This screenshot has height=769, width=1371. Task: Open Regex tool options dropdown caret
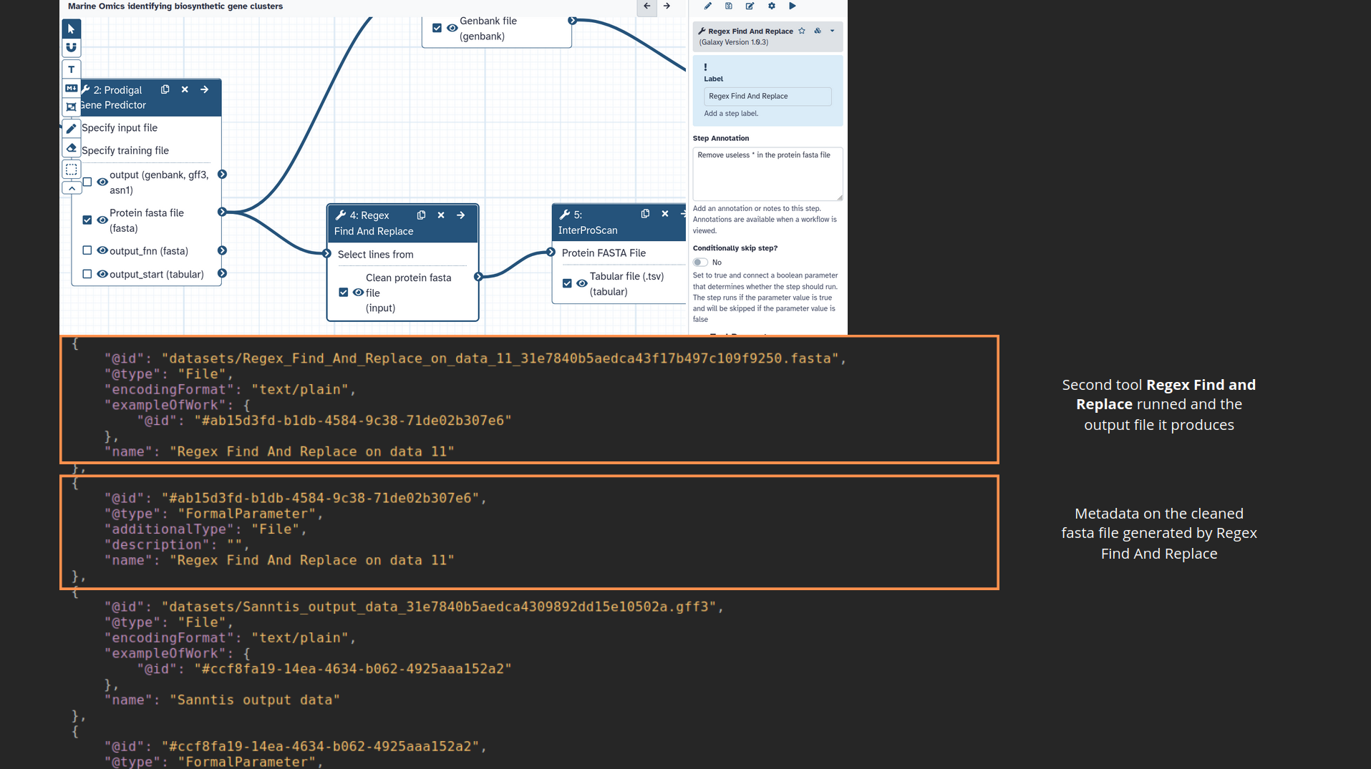pos(832,31)
